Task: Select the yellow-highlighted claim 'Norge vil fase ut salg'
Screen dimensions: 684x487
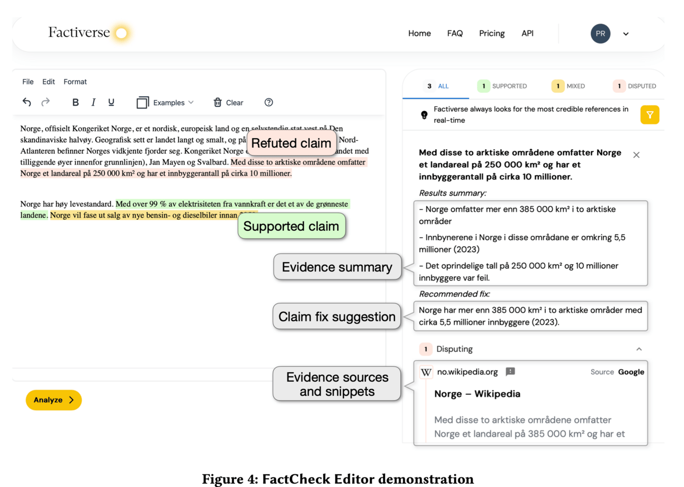Action: pyautogui.click(x=154, y=215)
